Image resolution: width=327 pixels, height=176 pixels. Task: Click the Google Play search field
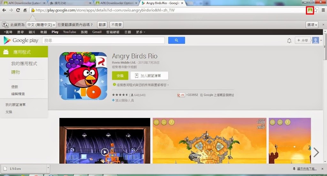[x=103, y=40]
